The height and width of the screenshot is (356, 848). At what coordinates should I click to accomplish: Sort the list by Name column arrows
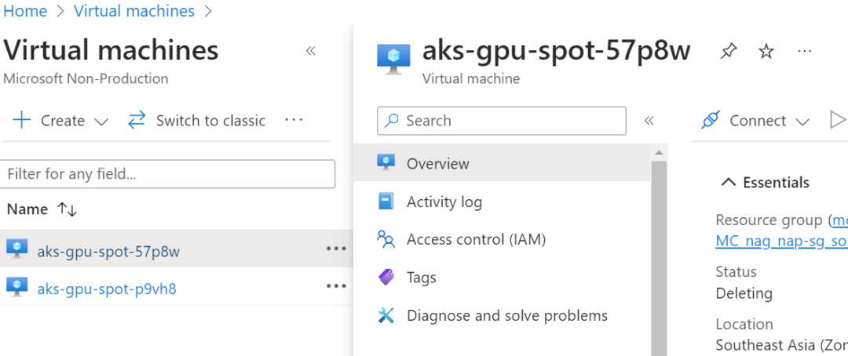point(67,210)
